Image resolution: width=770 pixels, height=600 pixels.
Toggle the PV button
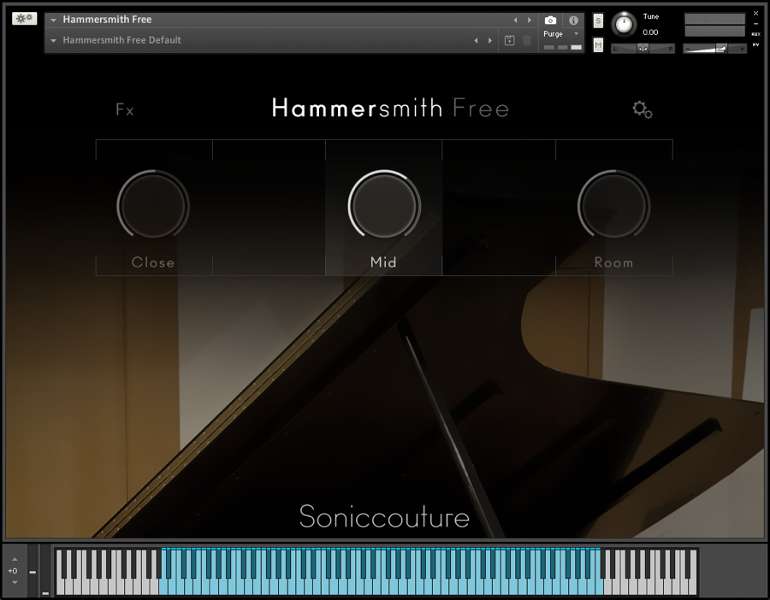(x=755, y=44)
